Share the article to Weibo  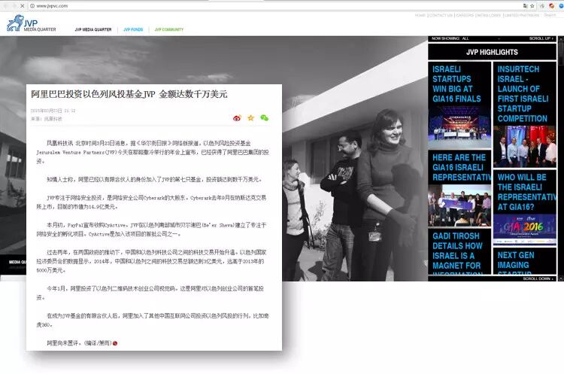point(237,118)
